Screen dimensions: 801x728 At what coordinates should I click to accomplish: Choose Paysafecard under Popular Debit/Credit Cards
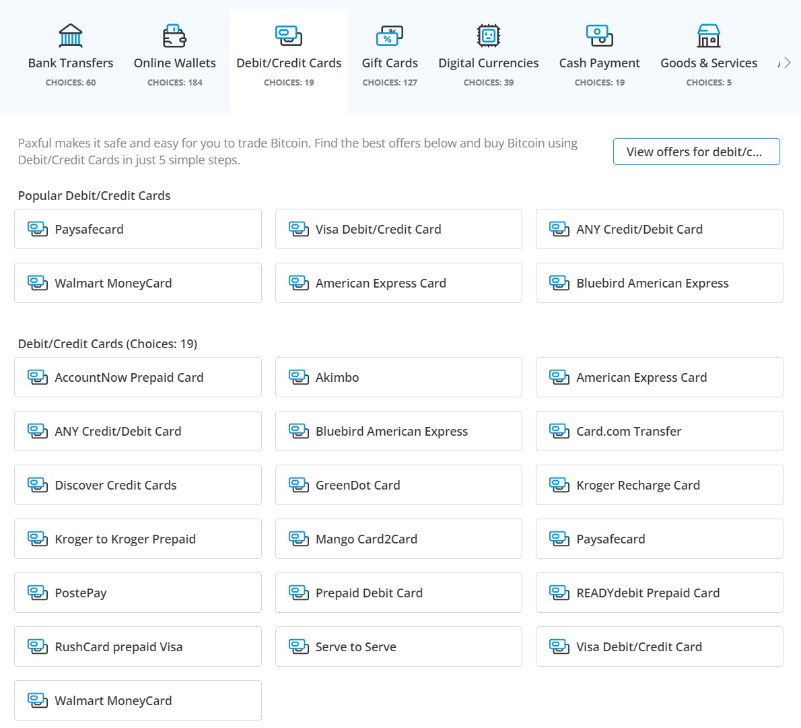tap(138, 229)
